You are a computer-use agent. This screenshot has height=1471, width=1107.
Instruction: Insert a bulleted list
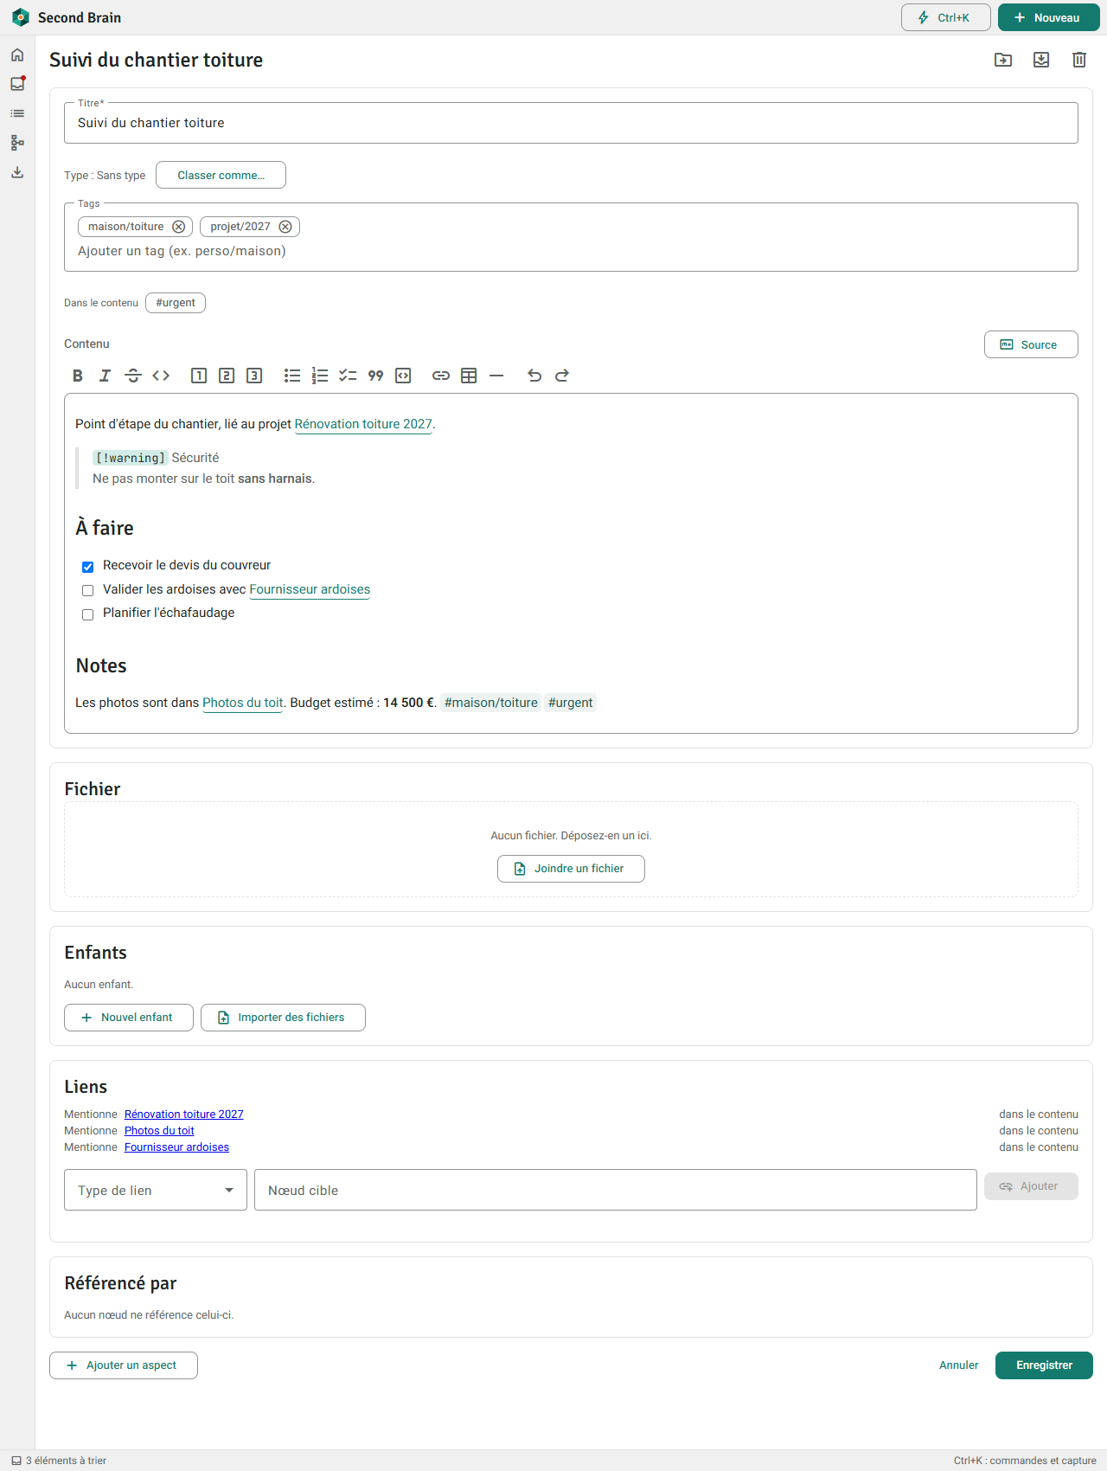click(x=292, y=376)
